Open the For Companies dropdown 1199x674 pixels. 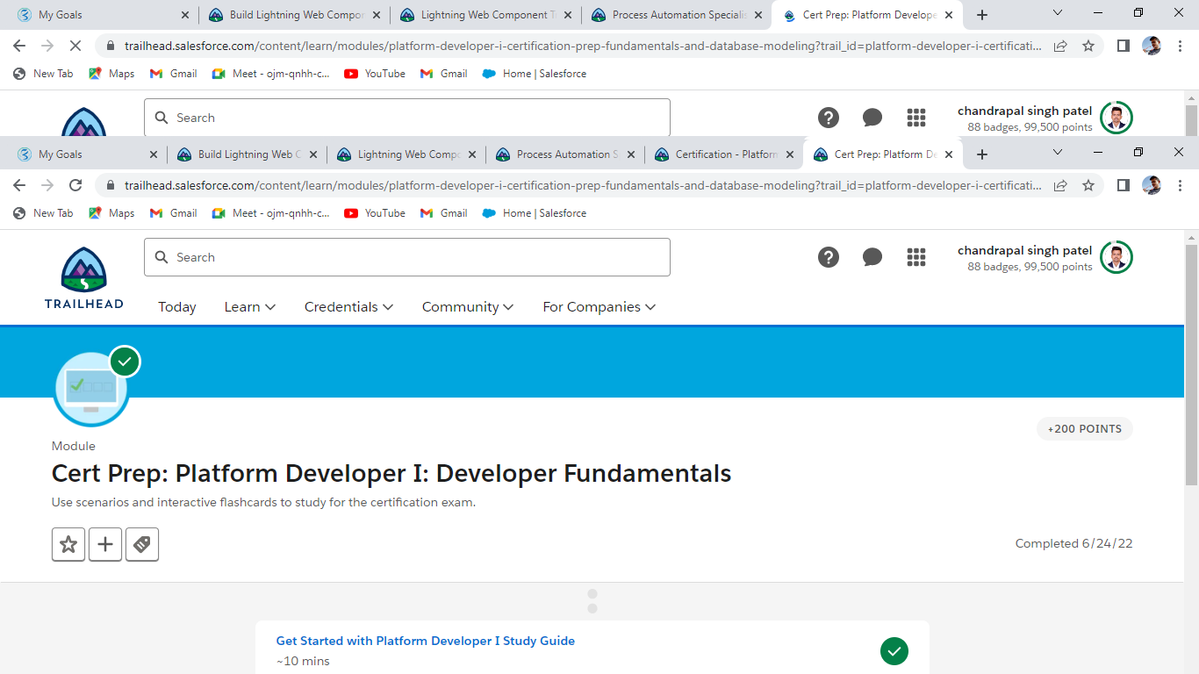coord(599,306)
